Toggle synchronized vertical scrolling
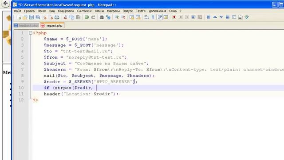 click(132, 17)
